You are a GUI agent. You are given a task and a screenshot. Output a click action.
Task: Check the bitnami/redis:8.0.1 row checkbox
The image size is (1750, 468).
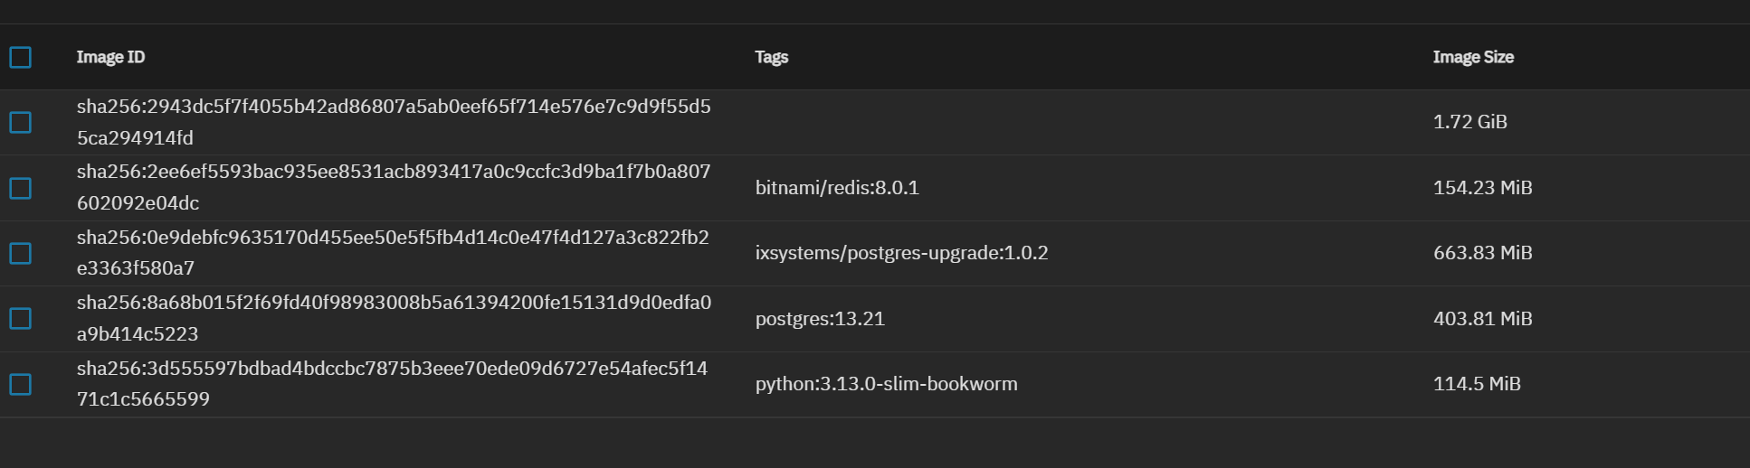pos(20,188)
